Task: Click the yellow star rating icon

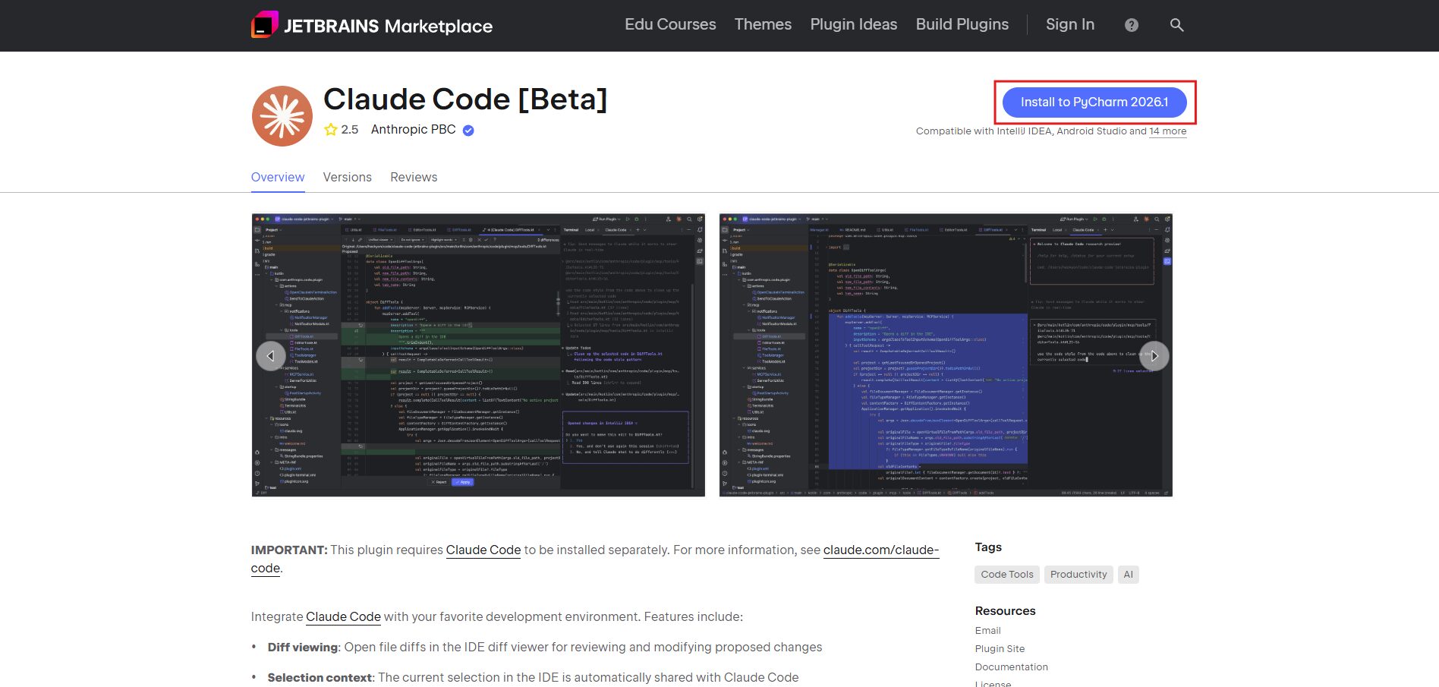Action: [x=331, y=130]
